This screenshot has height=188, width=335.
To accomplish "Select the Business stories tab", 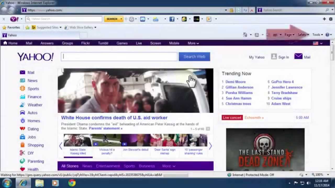I will click(147, 166).
